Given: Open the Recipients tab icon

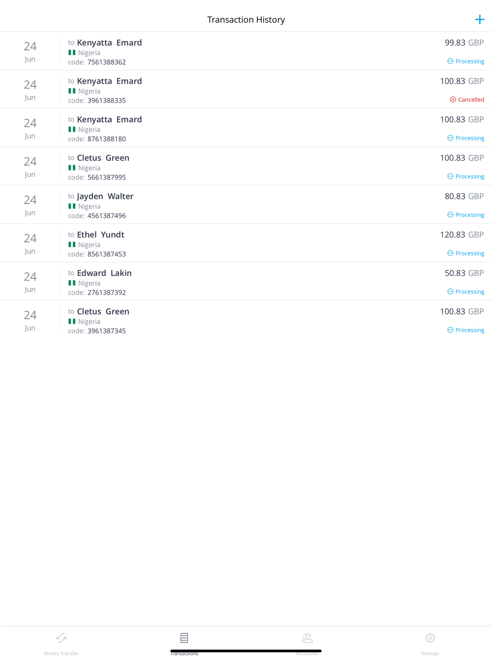Looking at the screenshot, I should tap(307, 638).
